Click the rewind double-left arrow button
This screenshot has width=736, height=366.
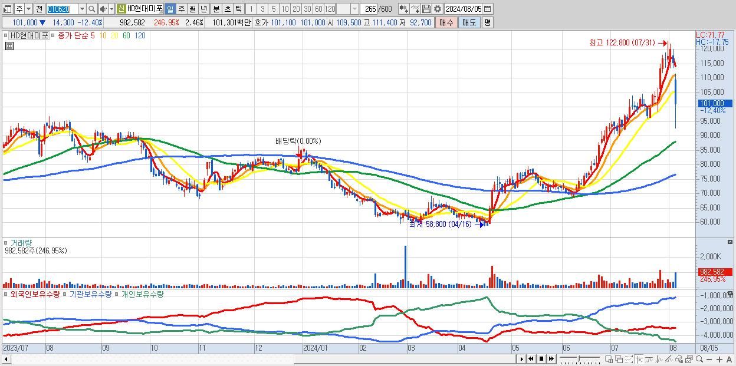click(531, 359)
